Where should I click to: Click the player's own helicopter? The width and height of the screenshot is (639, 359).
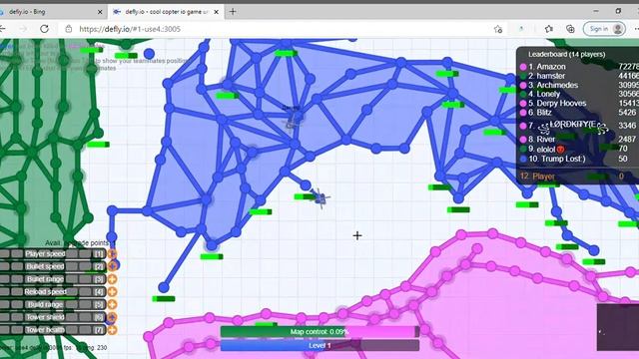click(x=321, y=198)
